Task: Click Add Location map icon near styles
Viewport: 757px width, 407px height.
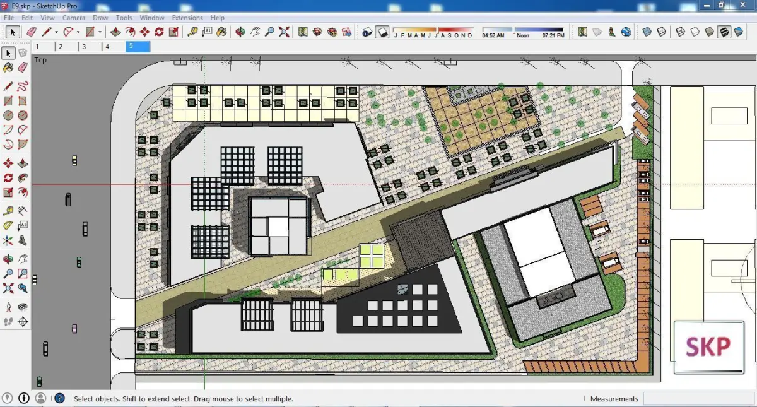Action: 583,32
